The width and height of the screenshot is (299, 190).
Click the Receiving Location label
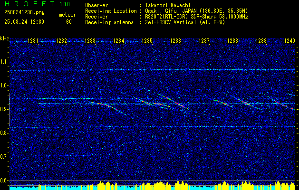111,11
